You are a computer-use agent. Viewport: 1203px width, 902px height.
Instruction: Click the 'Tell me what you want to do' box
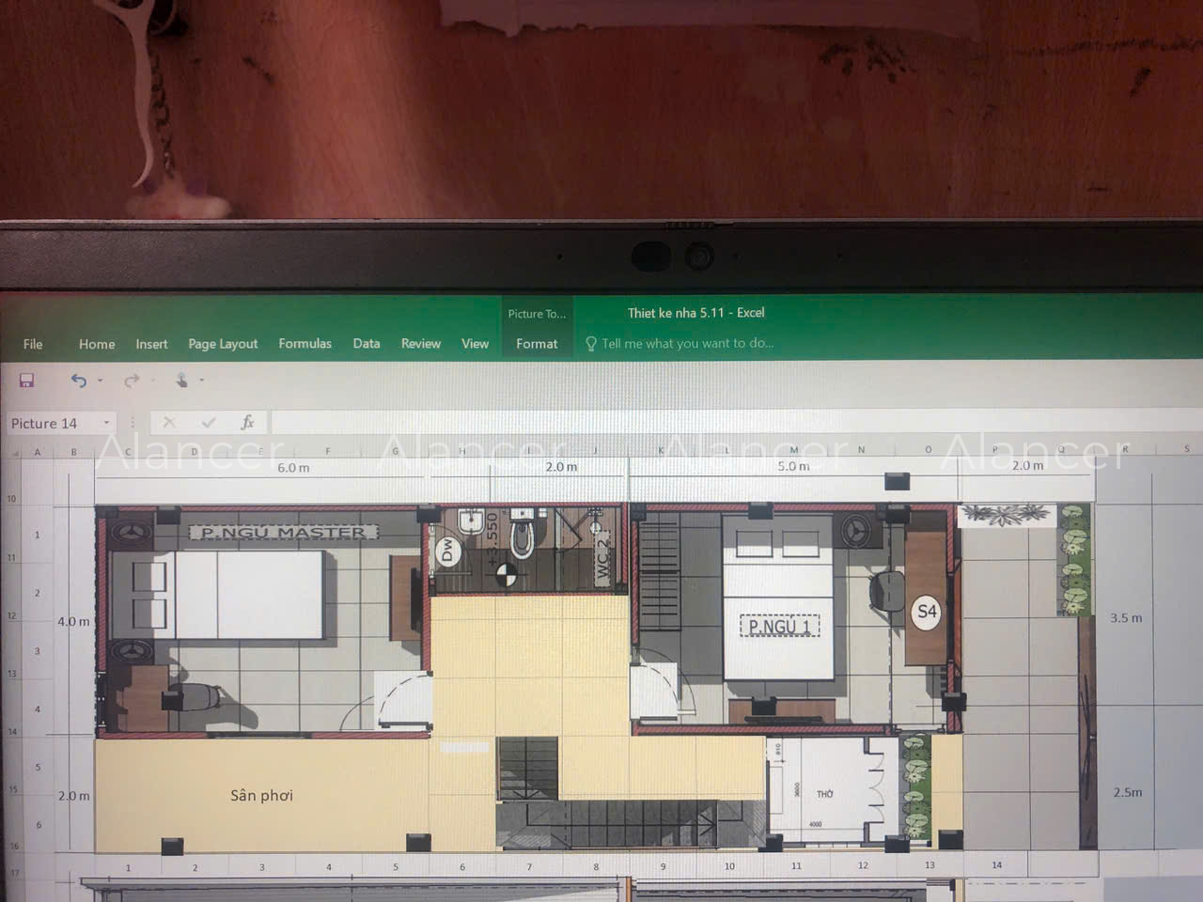tap(687, 344)
